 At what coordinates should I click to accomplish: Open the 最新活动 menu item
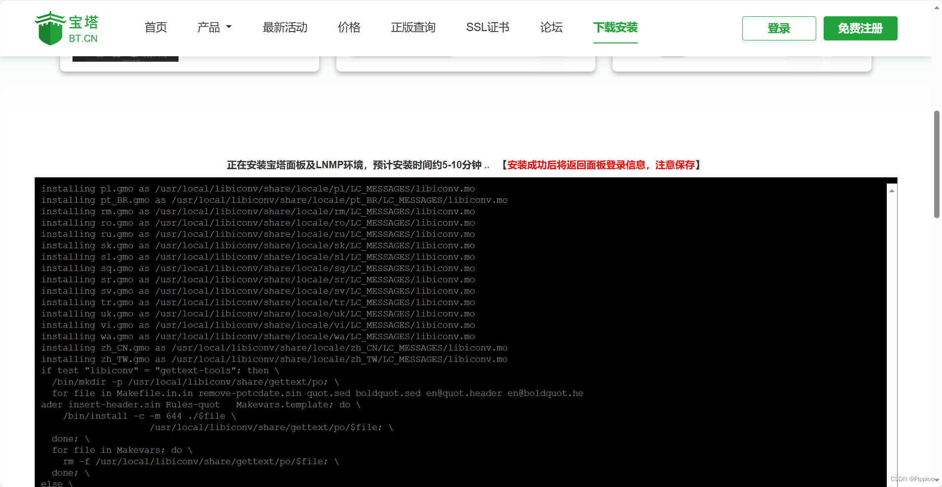click(285, 28)
